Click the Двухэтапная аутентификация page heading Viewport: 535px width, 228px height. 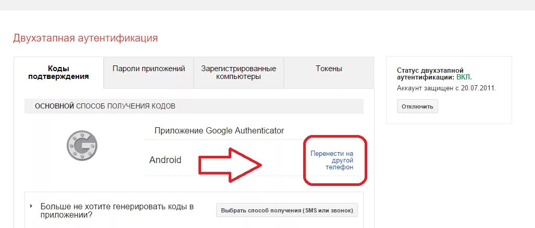tap(85, 38)
